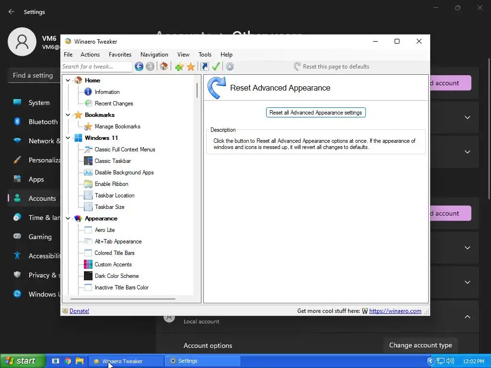Screen dimensions: 491x368
Task: Click the Add bookmark green plus star icon
Action: tap(179, 66)
